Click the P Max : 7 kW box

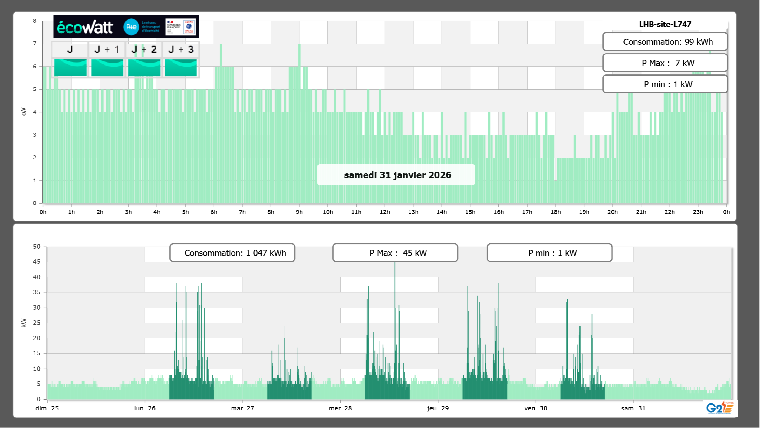pyautogui.click(x=665, y=63)
